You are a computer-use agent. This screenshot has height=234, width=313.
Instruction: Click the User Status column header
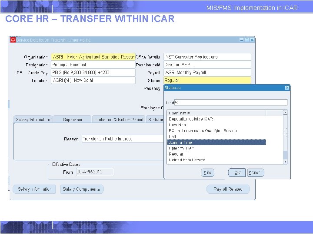point(216,113)
